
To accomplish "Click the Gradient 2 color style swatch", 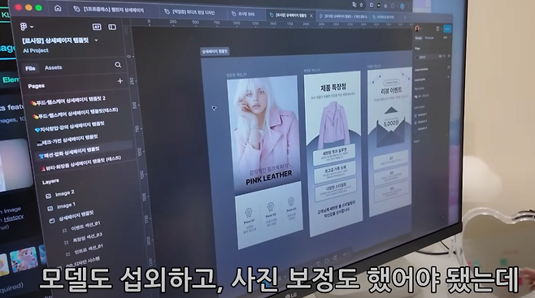I will point(415,122).
